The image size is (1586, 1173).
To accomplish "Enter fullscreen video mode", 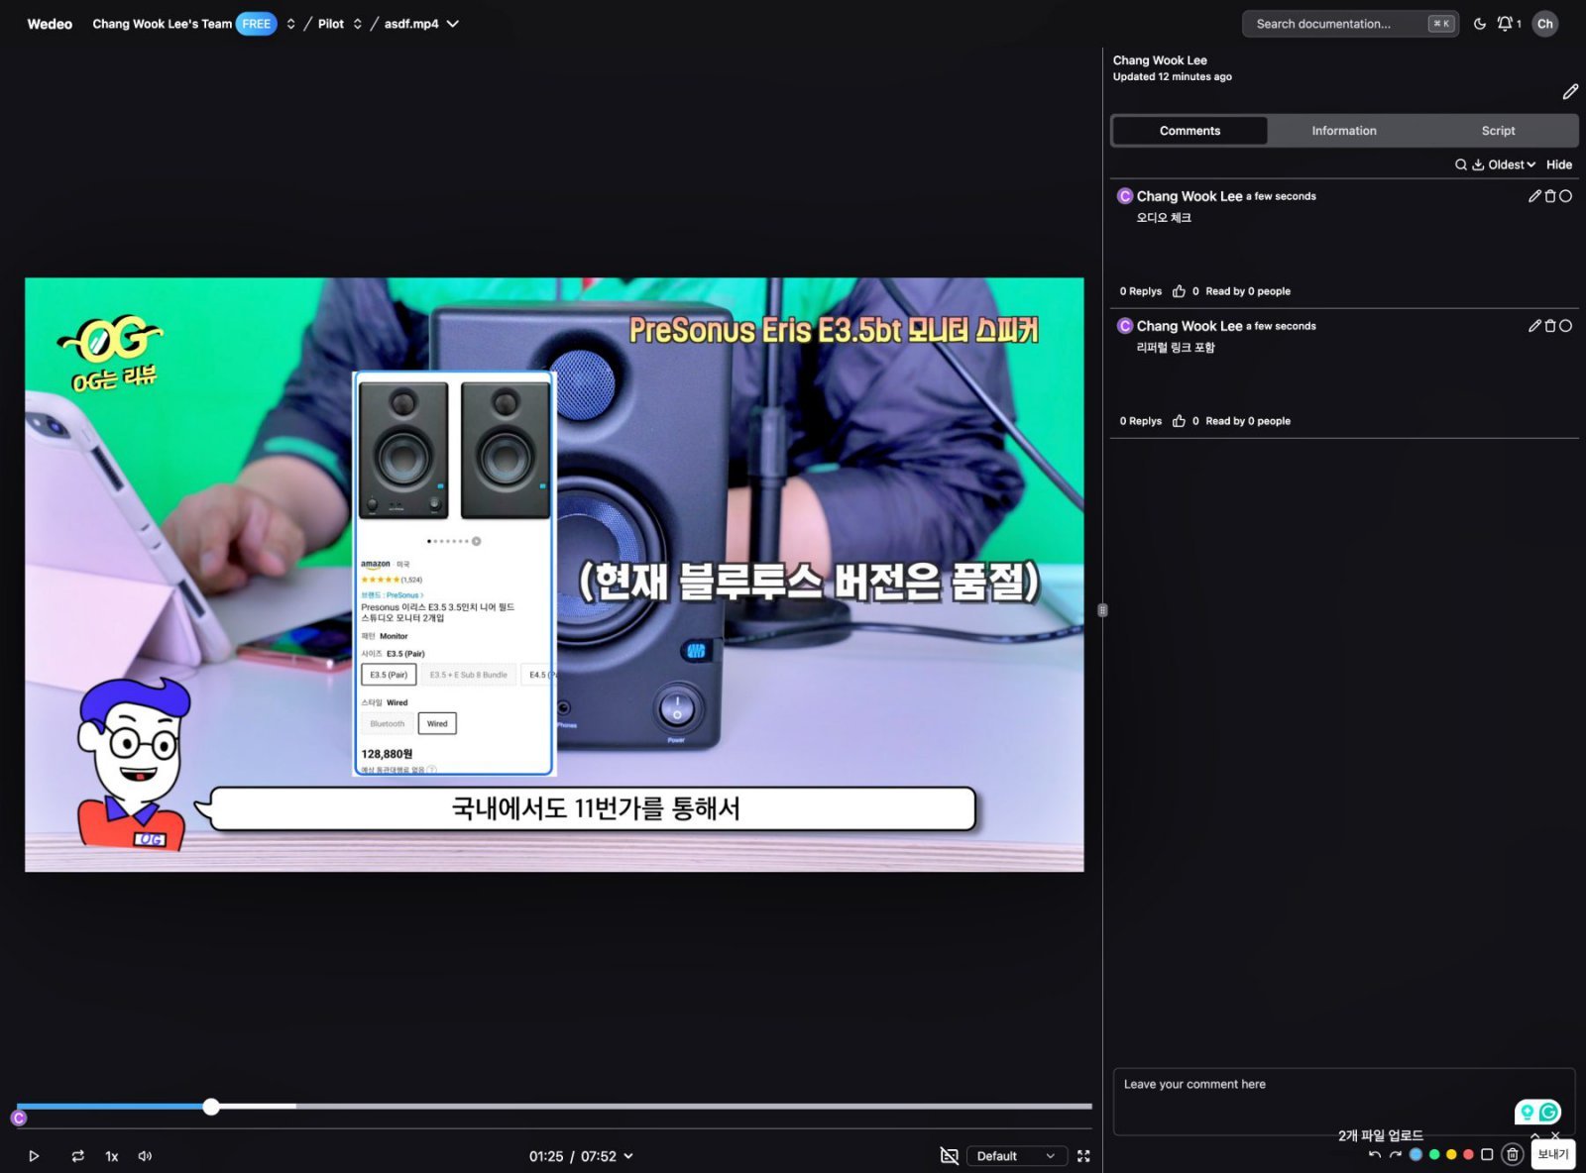I will pos(1083,1156).
